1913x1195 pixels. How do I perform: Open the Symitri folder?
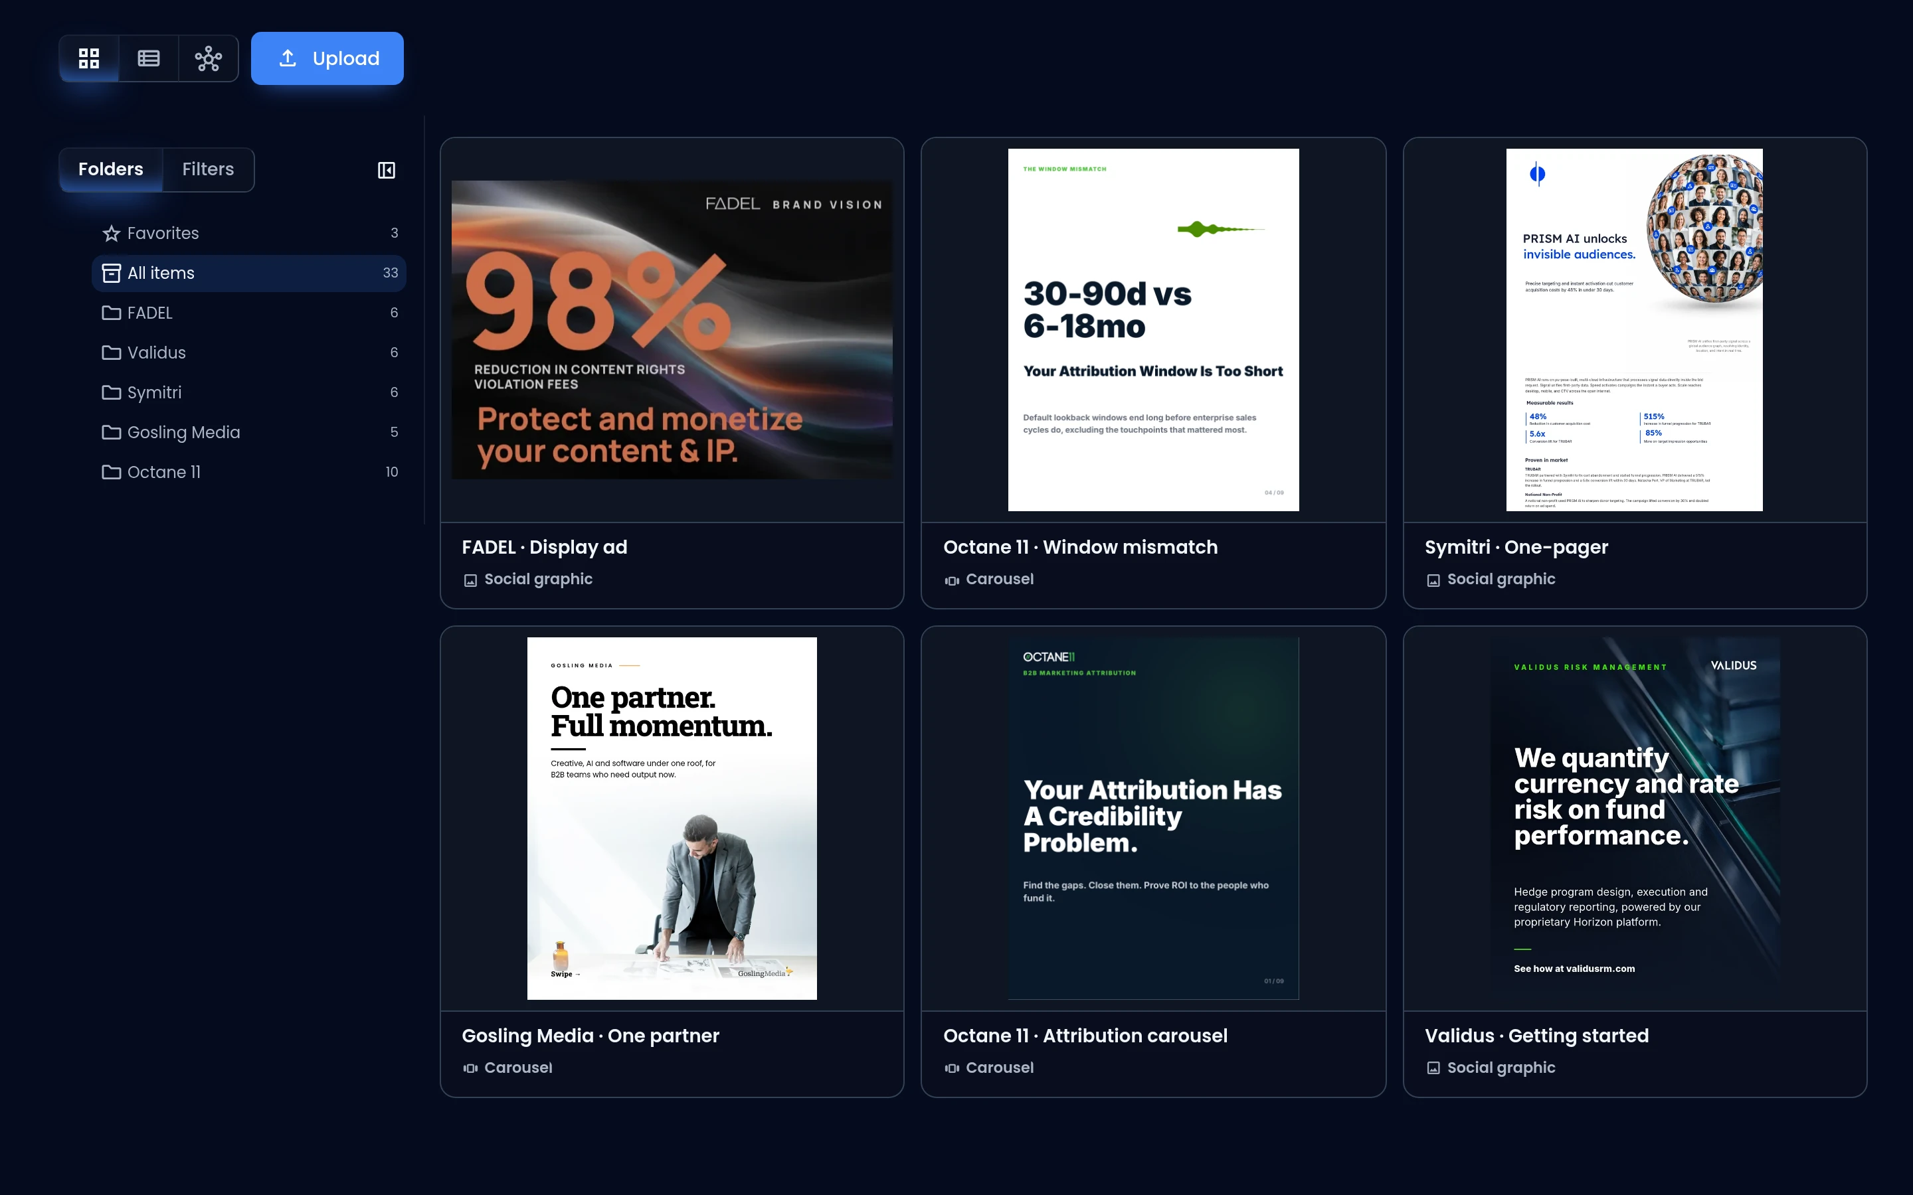(x=249, y=392)
